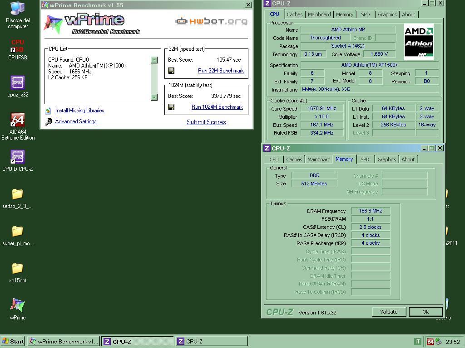Open SPD tab in top CPU-Z window
The height and width of the screenshot is (348, 465).
[x=366, y=14]
